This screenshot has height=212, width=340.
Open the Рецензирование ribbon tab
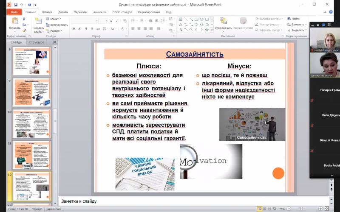pyautogui.click(x=149, y=12)
